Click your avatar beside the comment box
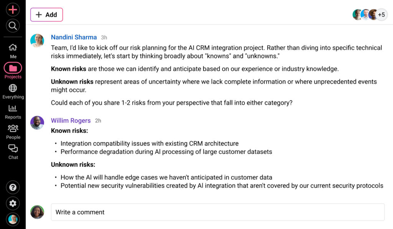393x229 pixels. coord(37,212)
